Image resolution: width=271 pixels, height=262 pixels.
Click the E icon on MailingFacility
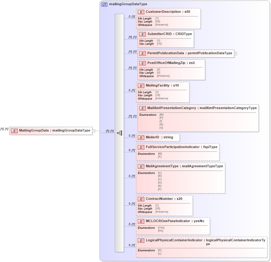141,86
